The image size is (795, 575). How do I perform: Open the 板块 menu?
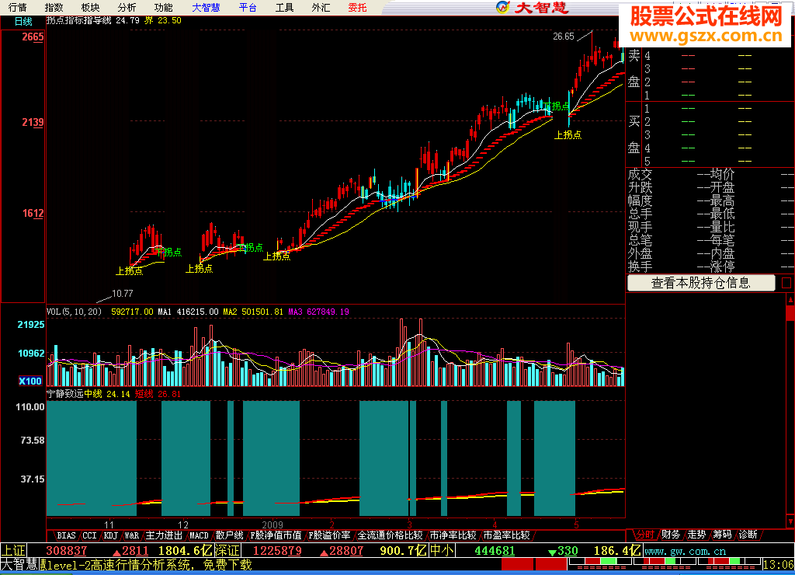click(90, 8)
